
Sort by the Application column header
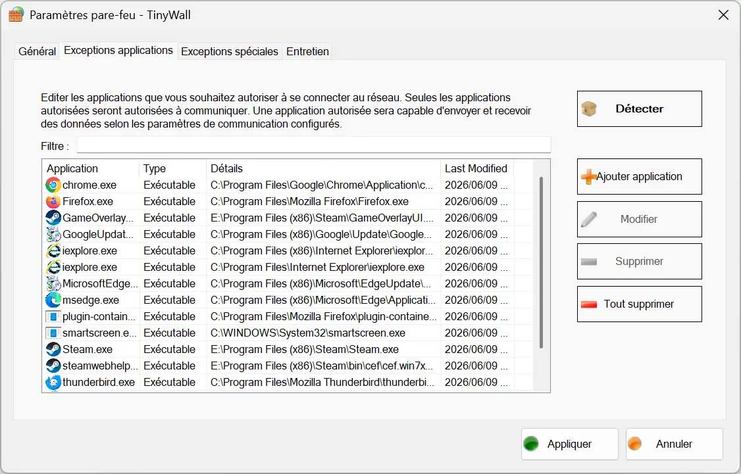[91, 168]
